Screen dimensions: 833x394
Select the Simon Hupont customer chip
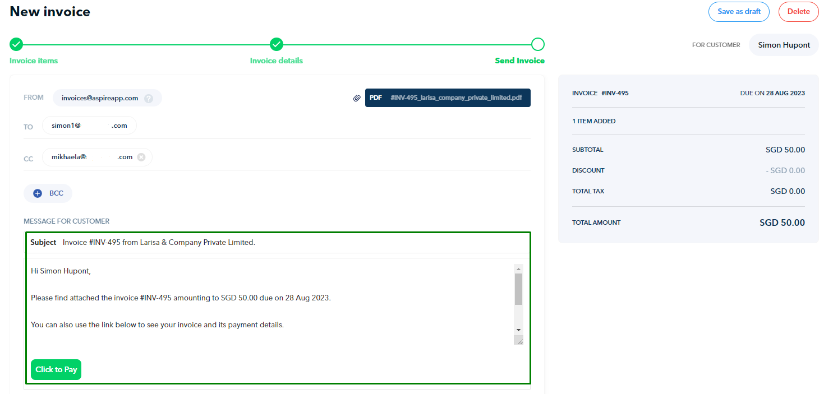pos(784,45)
